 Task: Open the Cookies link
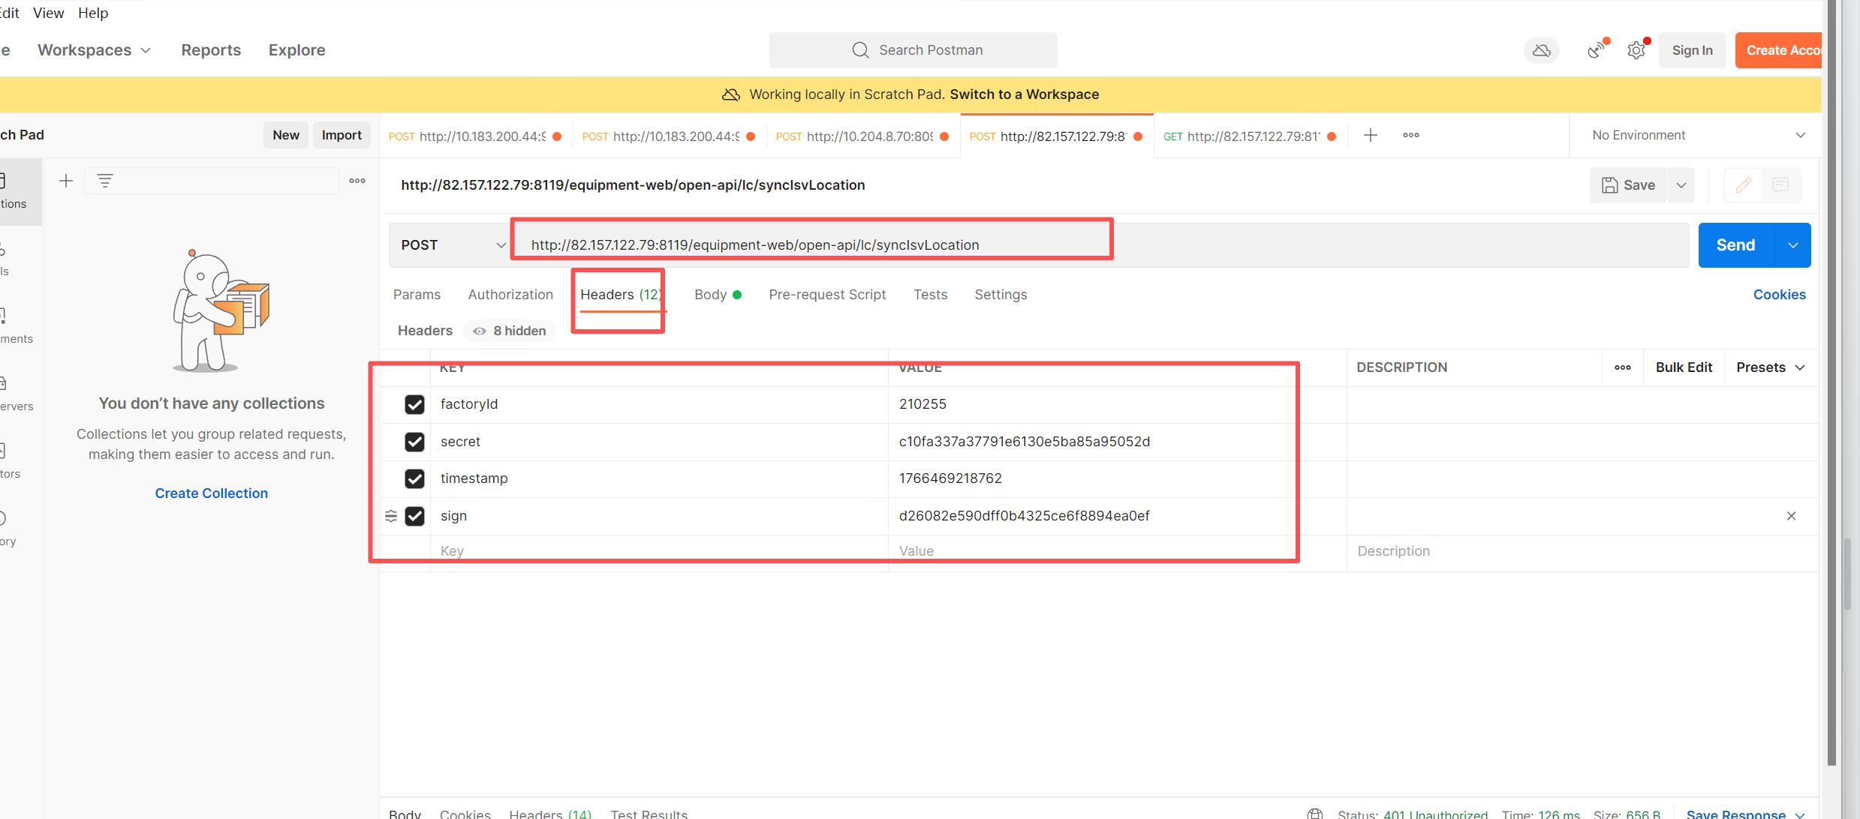click(1779, 295)
